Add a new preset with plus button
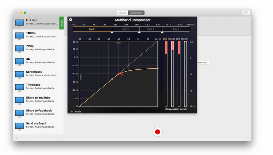The image size is (273, 155). 16,138
